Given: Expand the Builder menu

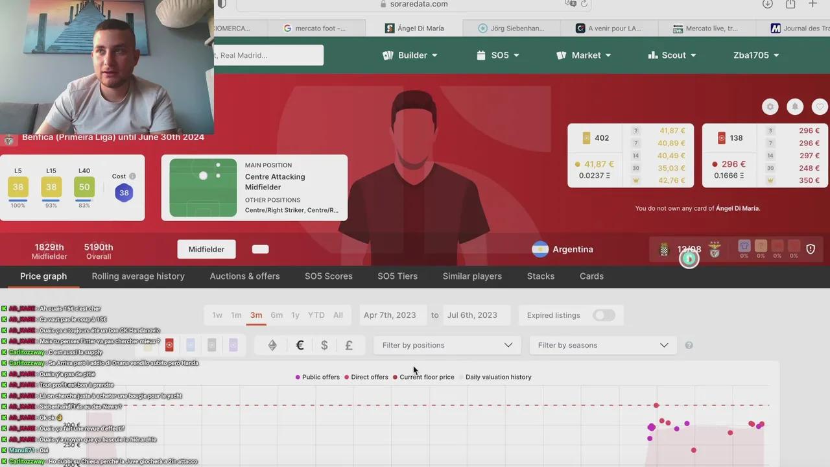Looking at the screenshot, I should click(410, 55).
